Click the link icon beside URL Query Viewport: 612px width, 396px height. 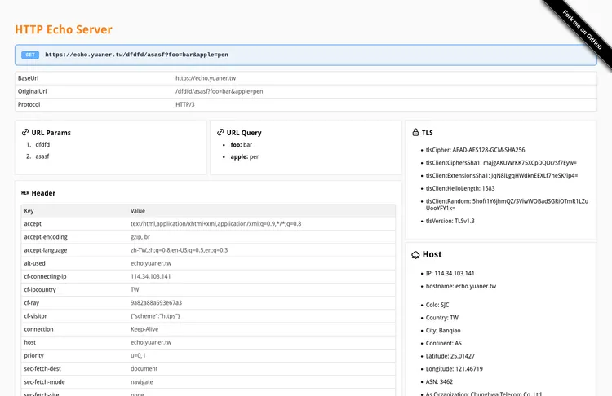[x=220, y=132]
